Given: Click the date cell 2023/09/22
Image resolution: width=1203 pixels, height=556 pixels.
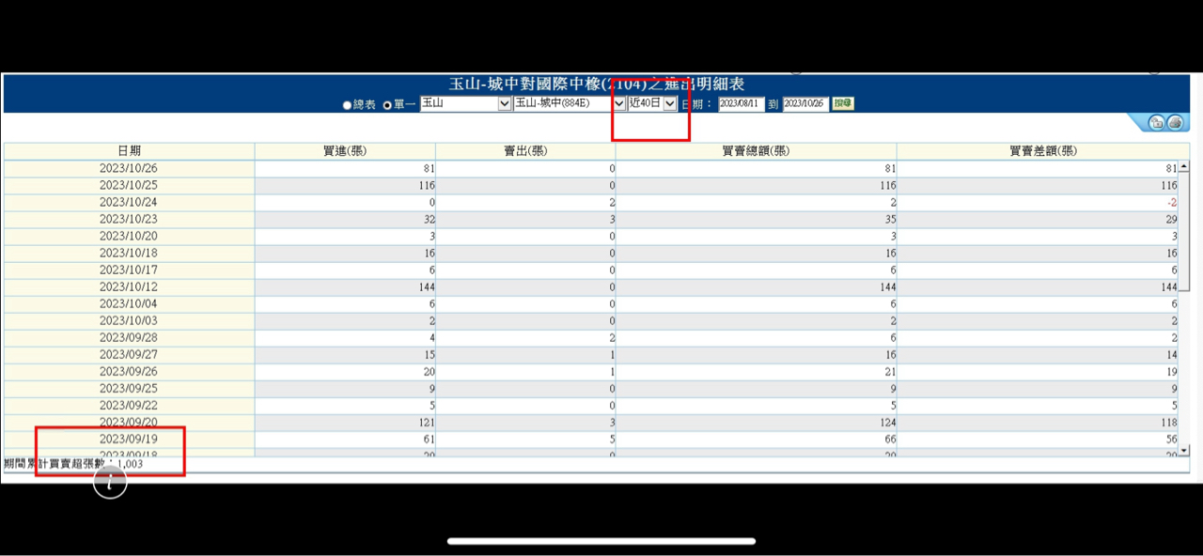Looking at the screenshot, I should click(x=129, y=405).
